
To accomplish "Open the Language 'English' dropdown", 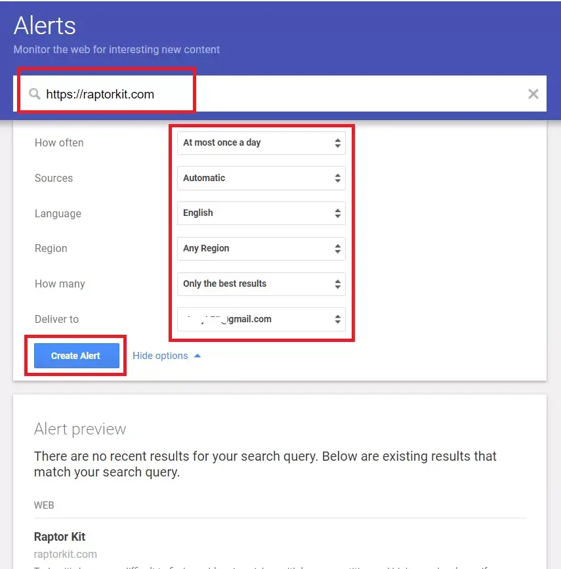I will (x=261, y=213).
